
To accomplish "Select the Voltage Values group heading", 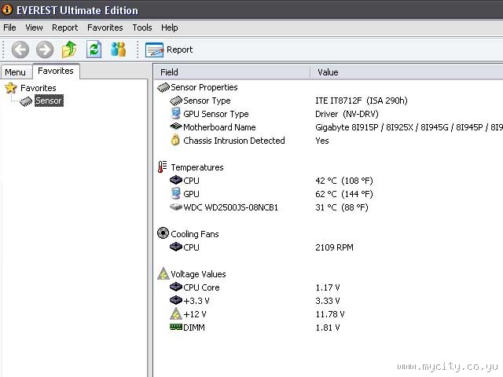I will pyautogui.click(x=198, y=274).
